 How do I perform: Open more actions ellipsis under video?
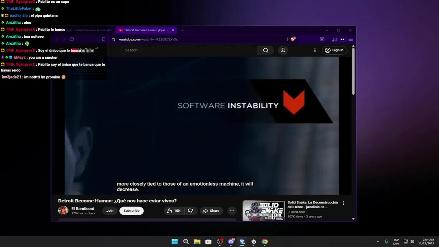[232, 211]
